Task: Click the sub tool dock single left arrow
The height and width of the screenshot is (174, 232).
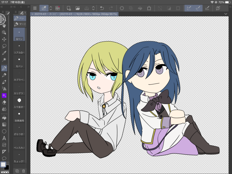Action: pos(21,7)
